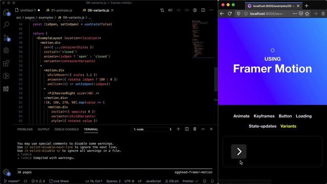Open the DEBUG CONSOLE panel tab
327x184 pixels.
click(66, 129)
